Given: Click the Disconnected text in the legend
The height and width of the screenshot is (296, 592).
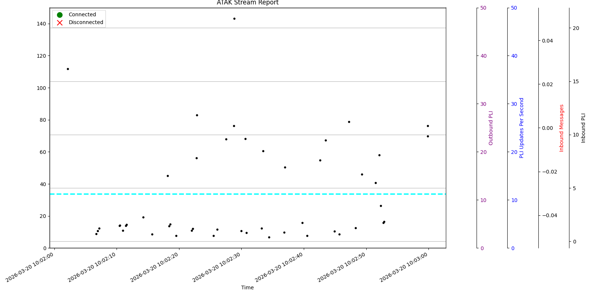Looking at the screenshot, I should pyautogui.click(x=86, y=23).
